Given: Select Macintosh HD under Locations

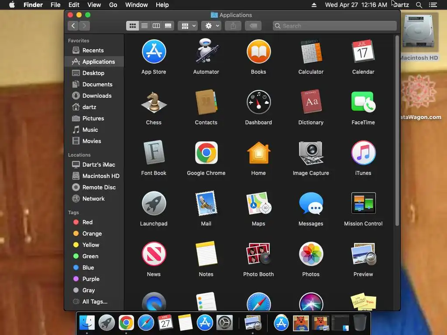Looking at the screenshot, I should 94,176.
